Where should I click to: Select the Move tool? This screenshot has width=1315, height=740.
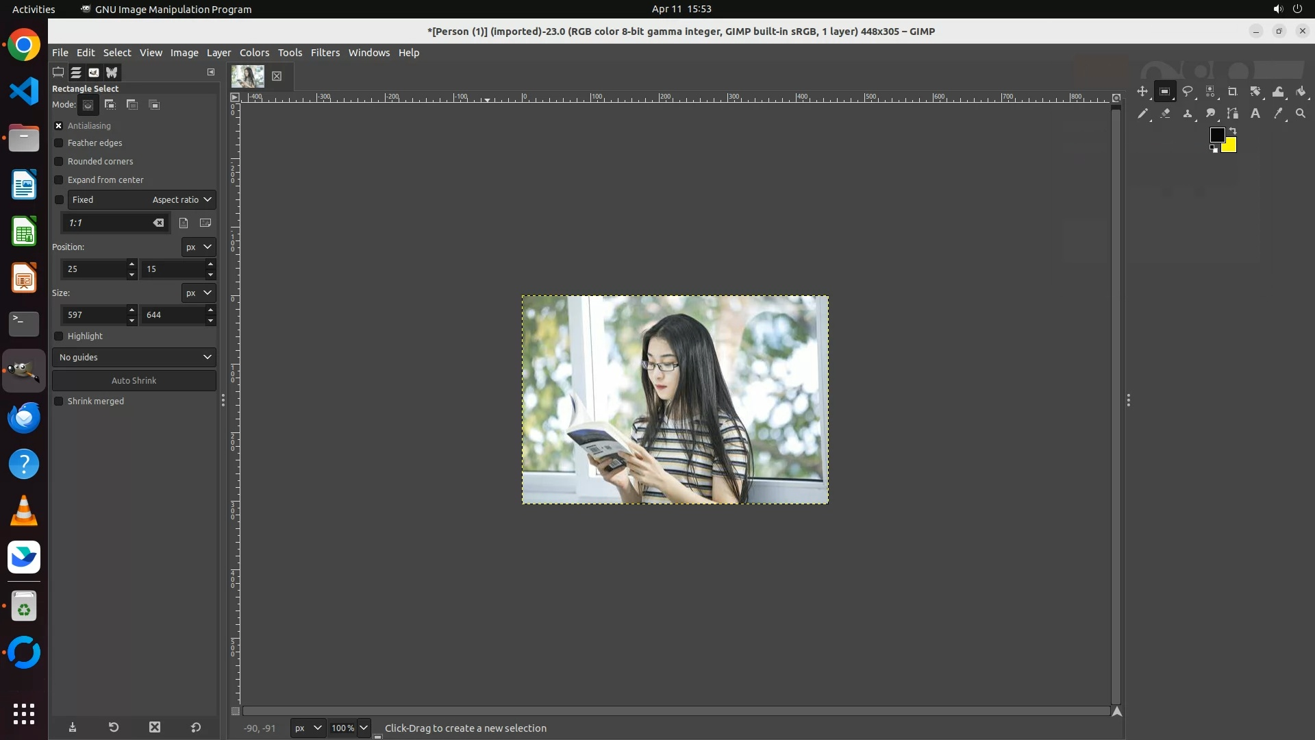tap(1142, 92)
